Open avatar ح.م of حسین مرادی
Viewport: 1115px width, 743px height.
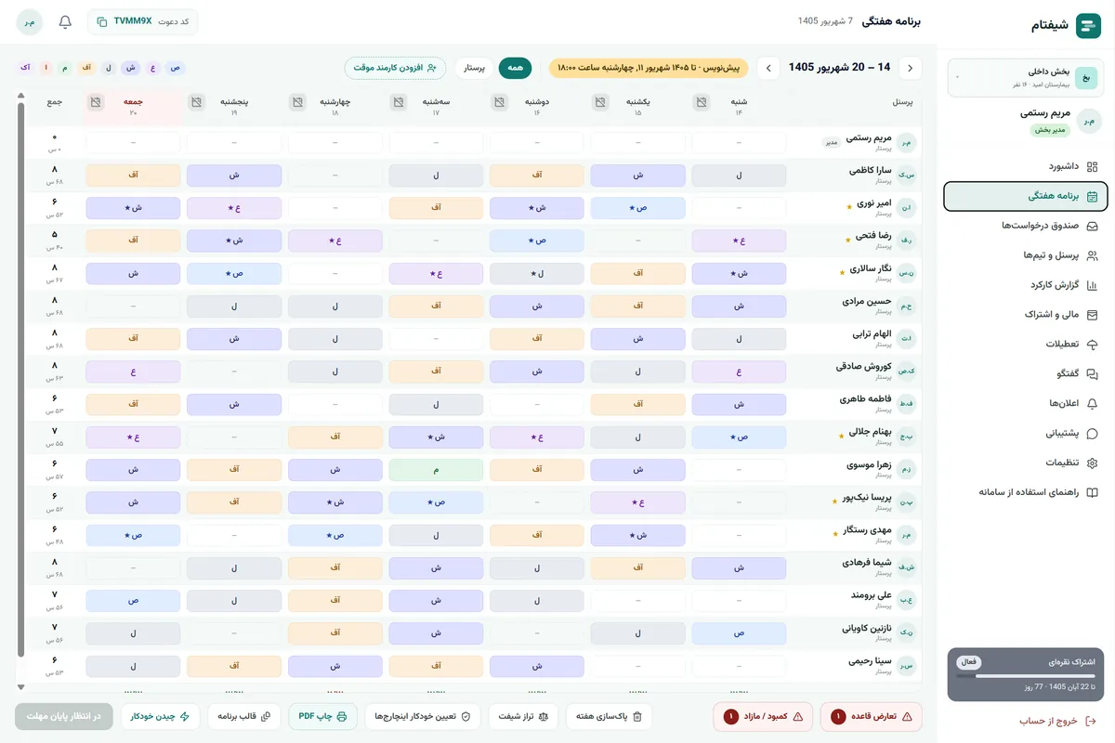pos(906,306)
